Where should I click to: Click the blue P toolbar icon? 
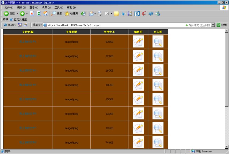137,13
